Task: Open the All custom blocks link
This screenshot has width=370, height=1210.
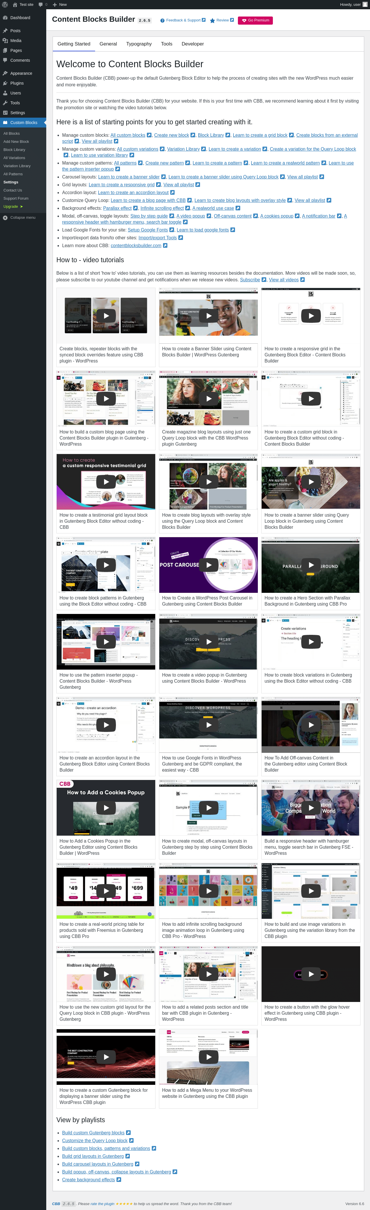Action: coord(128,135)
